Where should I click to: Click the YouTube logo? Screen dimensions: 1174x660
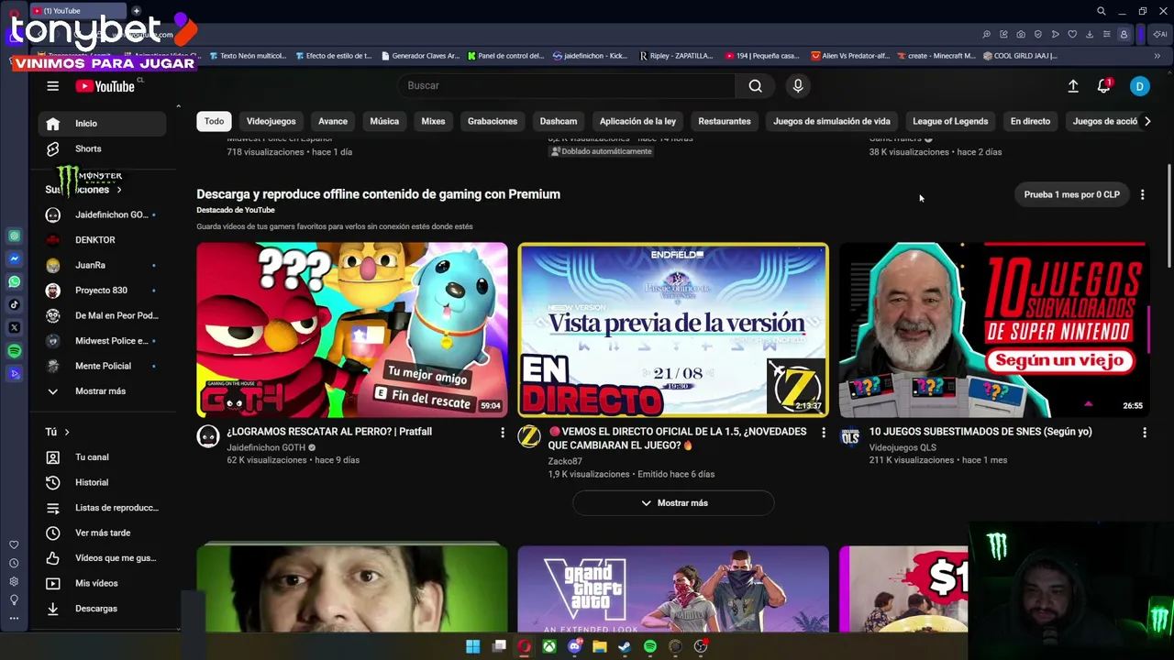105,86
